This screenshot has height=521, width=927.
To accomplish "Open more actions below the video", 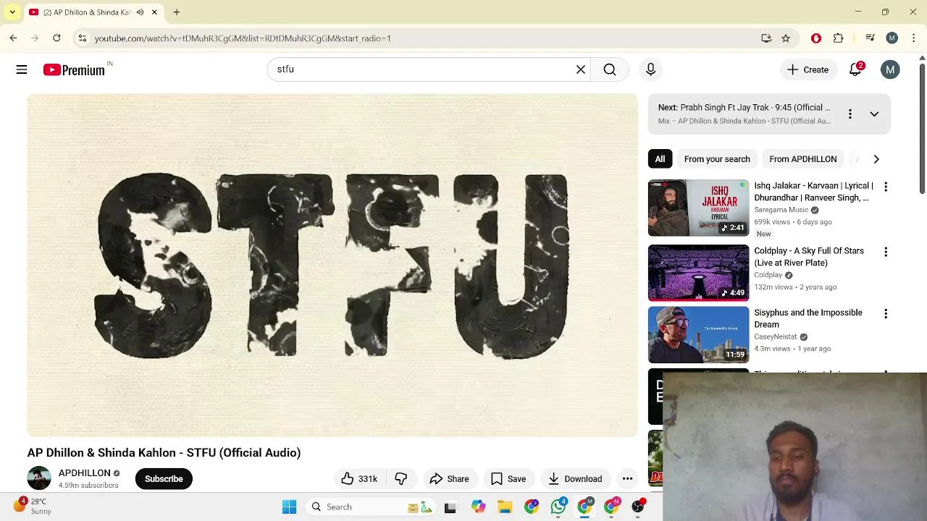I will click(x=627, y=479).
